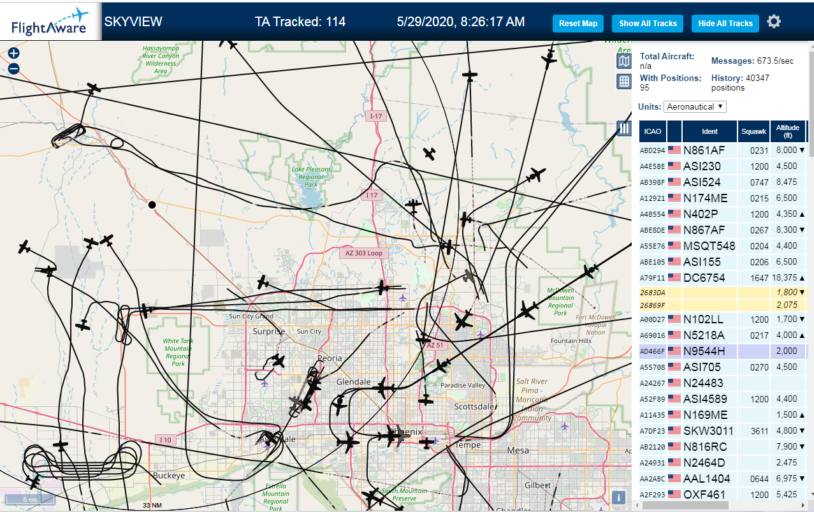Click the I-17 highway shield near top
Viewport: 814px width, 512px height.
(x=376, y=116)
